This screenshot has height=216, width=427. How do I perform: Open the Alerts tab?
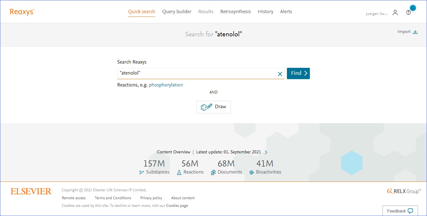[286, 12]
